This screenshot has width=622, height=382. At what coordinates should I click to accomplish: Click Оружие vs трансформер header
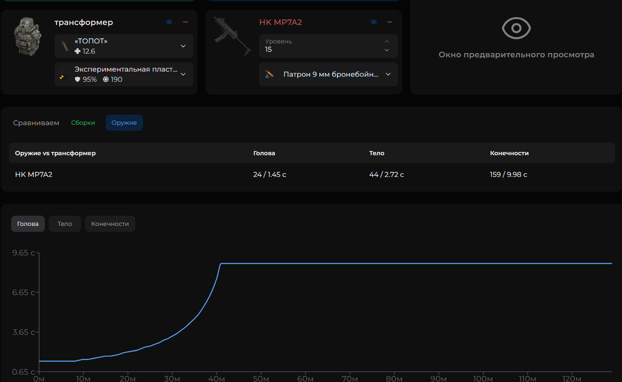pyautogui.click(x=56, y=153)
